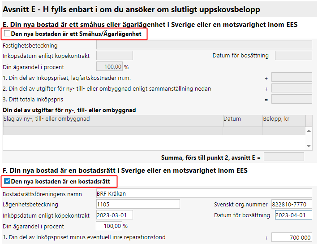Click field for 'Din del av Inköpspriset, lagfartskostnader'
318x245 pixels.
point(292,77)
